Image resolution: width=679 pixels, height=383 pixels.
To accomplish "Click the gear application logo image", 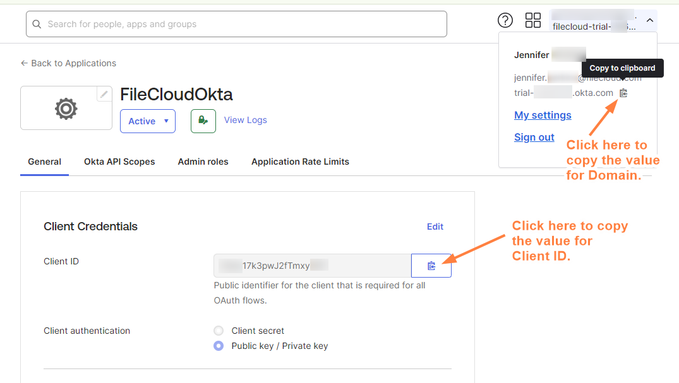I will tap(66, 109).
